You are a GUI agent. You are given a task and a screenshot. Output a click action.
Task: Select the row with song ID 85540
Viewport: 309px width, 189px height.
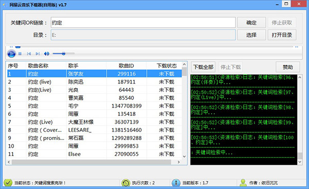pyautogui.click(x=94, y=98)
